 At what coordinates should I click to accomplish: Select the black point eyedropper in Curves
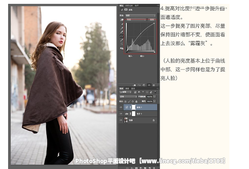click(x=122, y=24)
